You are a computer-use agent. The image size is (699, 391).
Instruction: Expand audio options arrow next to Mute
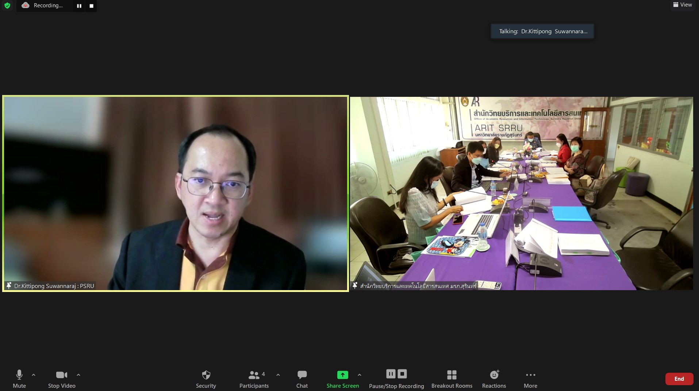tap(34, 375)
